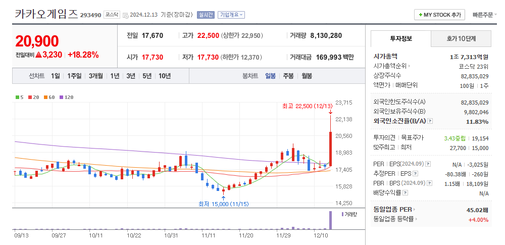Click the 11.83% foreign ownership ratio
Screen dimensions: 505x245
pos(477,122)
